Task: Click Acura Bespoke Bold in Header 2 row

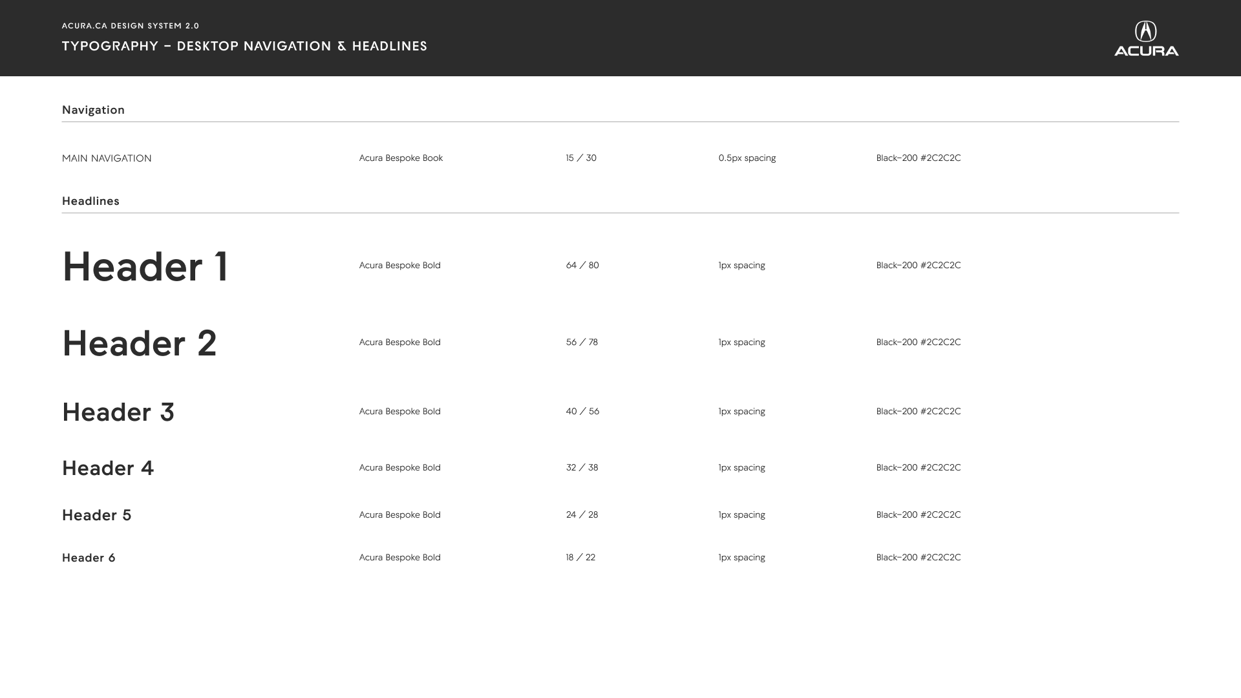Action: click(400, 343)
